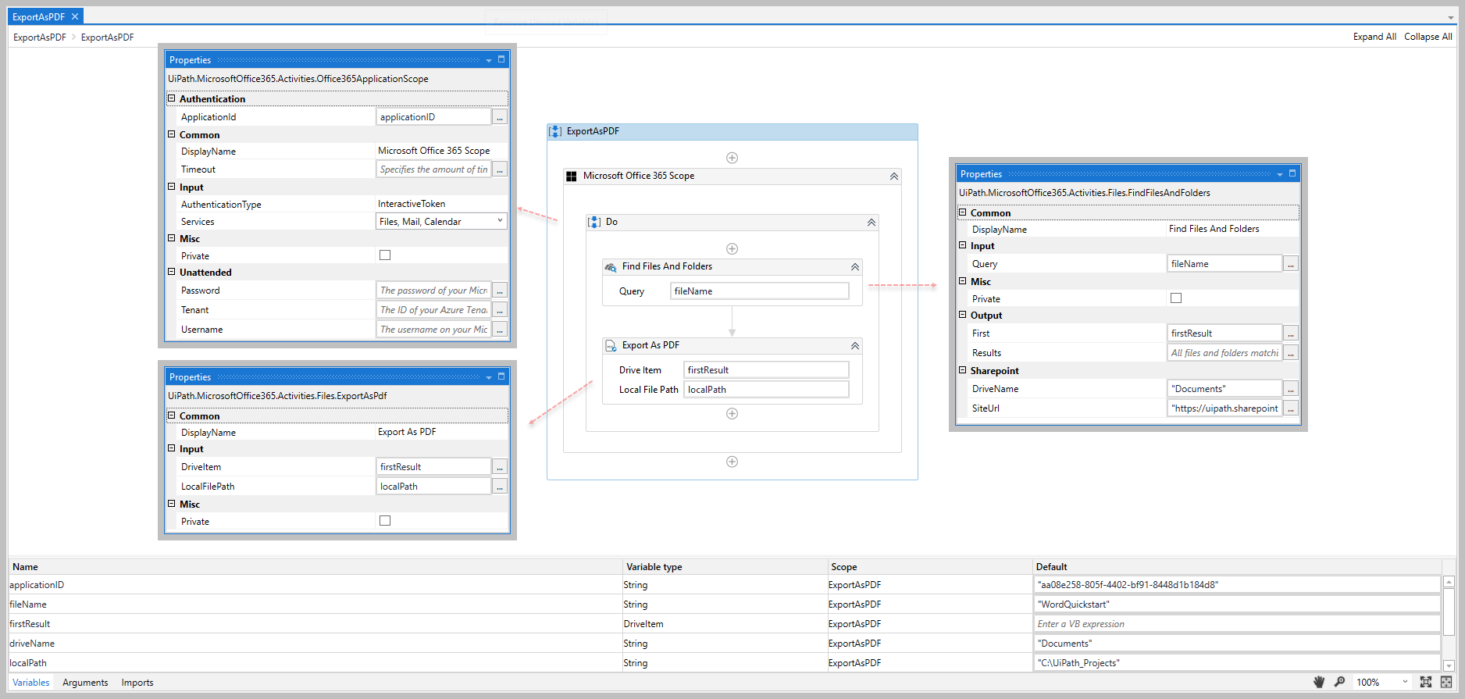
Task: Click the Do sequence icon
Action: pyautogui.click(x=594, y=222)
